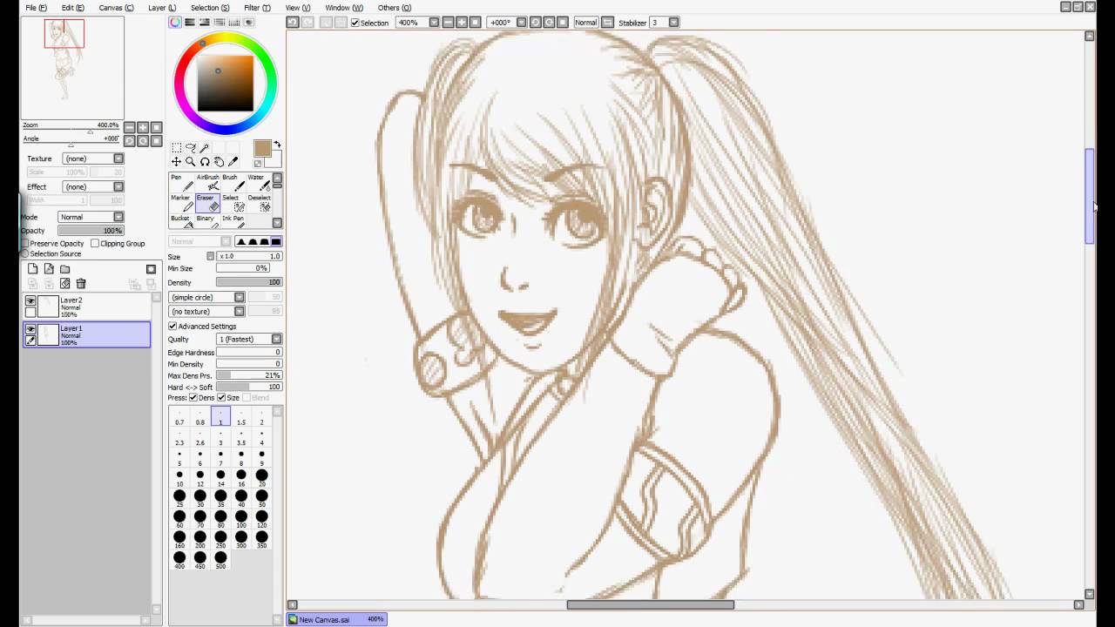
Task: Adjust the Max Dens Prs slider
Action: click(248, 375)
